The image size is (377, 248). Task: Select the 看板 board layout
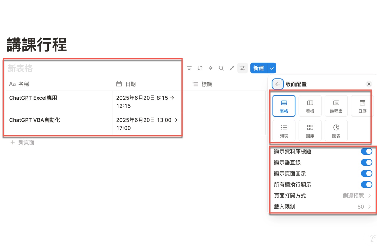(310, 106)
